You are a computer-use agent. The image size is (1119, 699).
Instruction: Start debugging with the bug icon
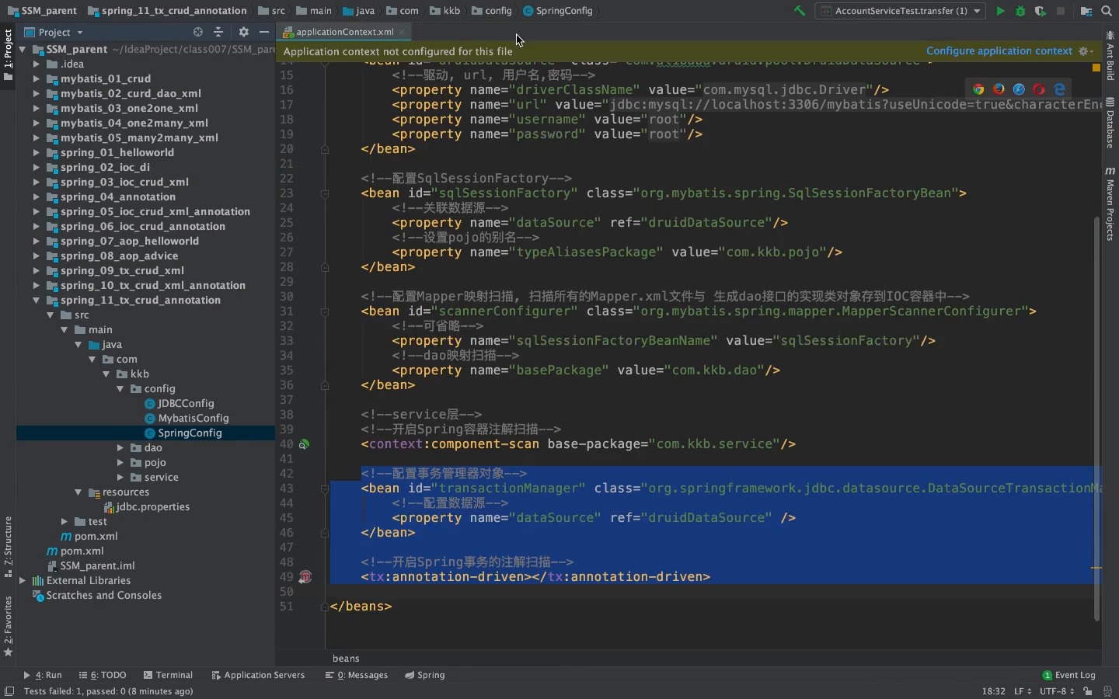[1020, 11]
